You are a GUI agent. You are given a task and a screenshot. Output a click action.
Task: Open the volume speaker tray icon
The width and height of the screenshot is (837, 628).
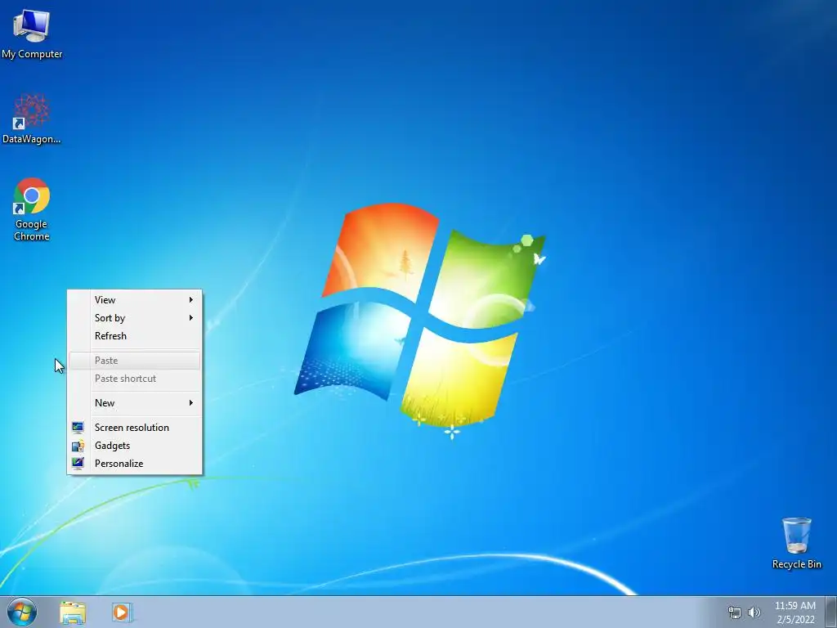tap(754, 612)
